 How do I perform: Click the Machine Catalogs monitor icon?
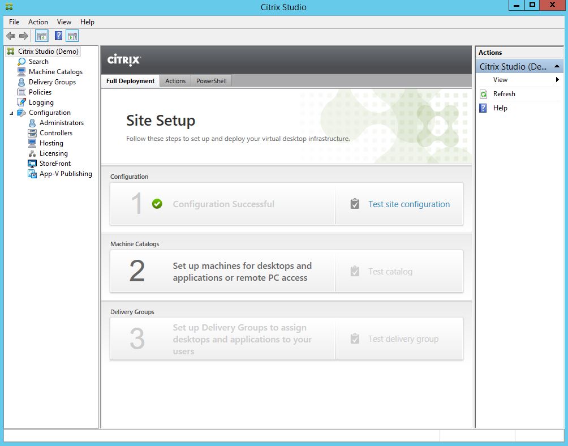tap(22, 72)
